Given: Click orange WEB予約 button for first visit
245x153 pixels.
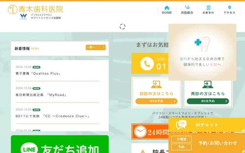Looking at the screenshot, I should (156, 101).
